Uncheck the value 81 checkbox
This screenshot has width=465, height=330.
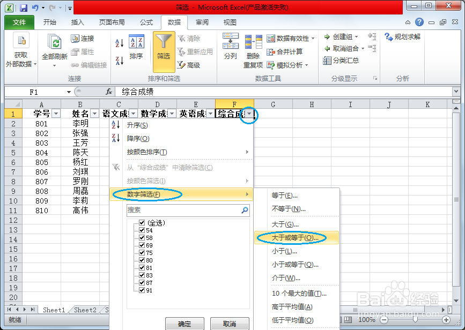click(x=142, y=267)
